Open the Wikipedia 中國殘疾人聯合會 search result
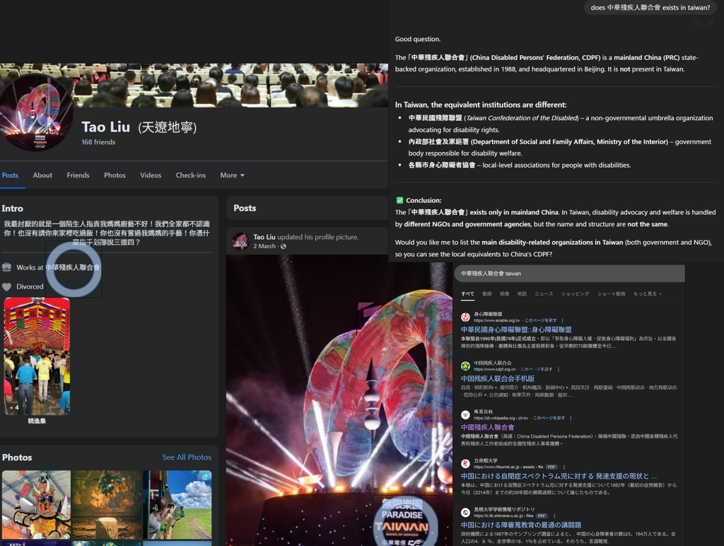Screen dimensions: 724x546 point(487,427)
